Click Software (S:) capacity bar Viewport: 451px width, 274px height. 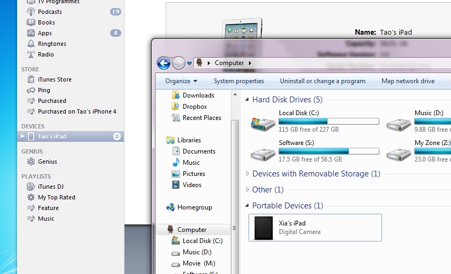pyautogui.click(x=329, y=151)
